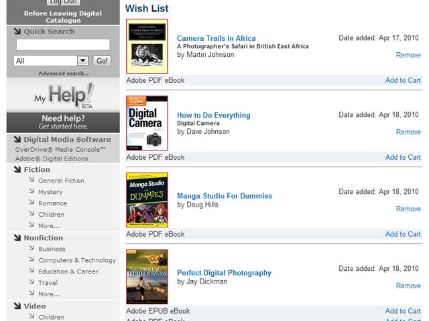Image resolution: width=429 pixels, height=321 pixels.
Task: Click the arrow icon beside Video heading
Action: (17, 306)
